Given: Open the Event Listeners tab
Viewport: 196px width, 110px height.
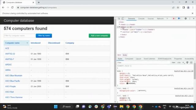Looking at the screenshot, I should [x=149, y=59].
